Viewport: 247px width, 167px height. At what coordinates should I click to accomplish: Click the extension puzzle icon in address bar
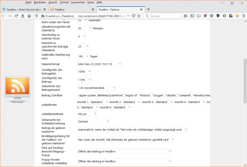click(x=43, y=16)
